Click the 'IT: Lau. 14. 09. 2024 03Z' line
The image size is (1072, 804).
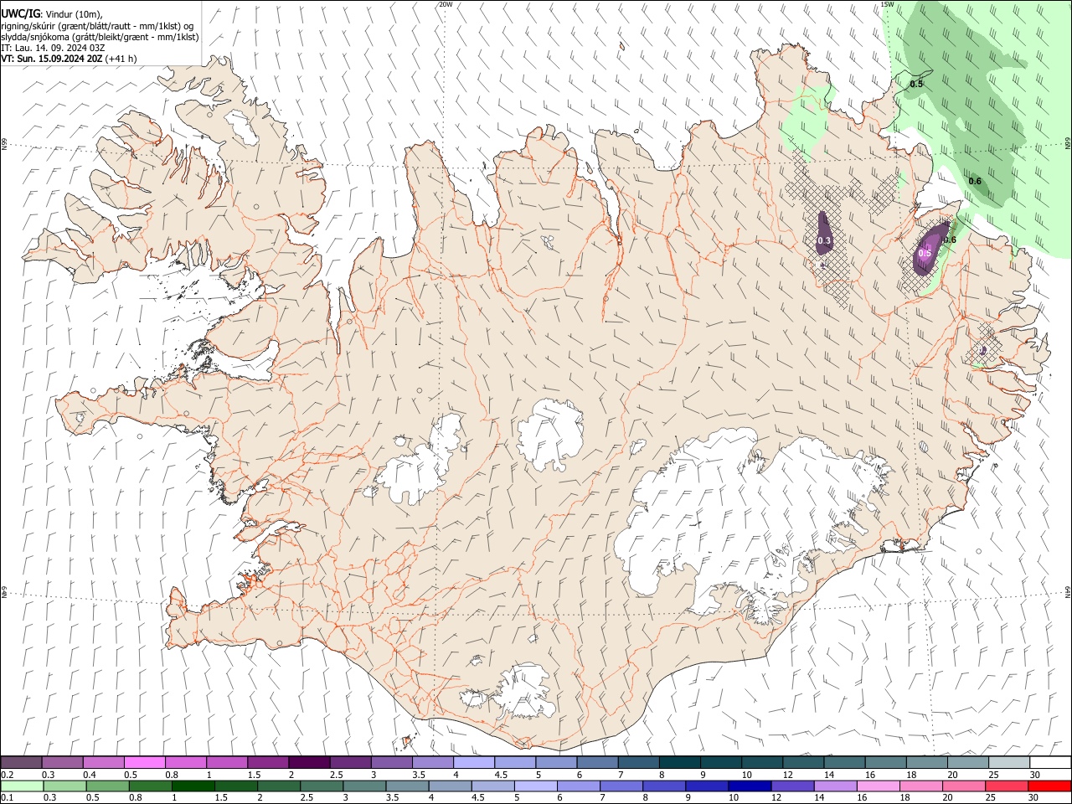(x=53, y=48)
